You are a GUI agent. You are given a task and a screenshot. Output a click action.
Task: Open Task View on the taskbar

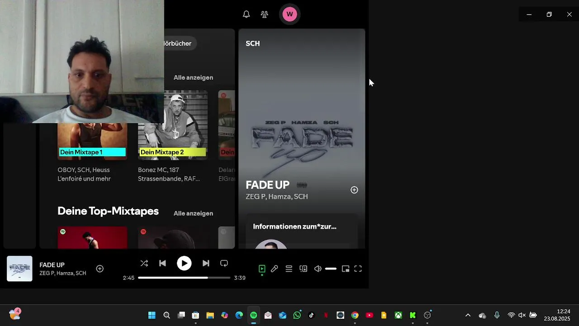point(181,315)
